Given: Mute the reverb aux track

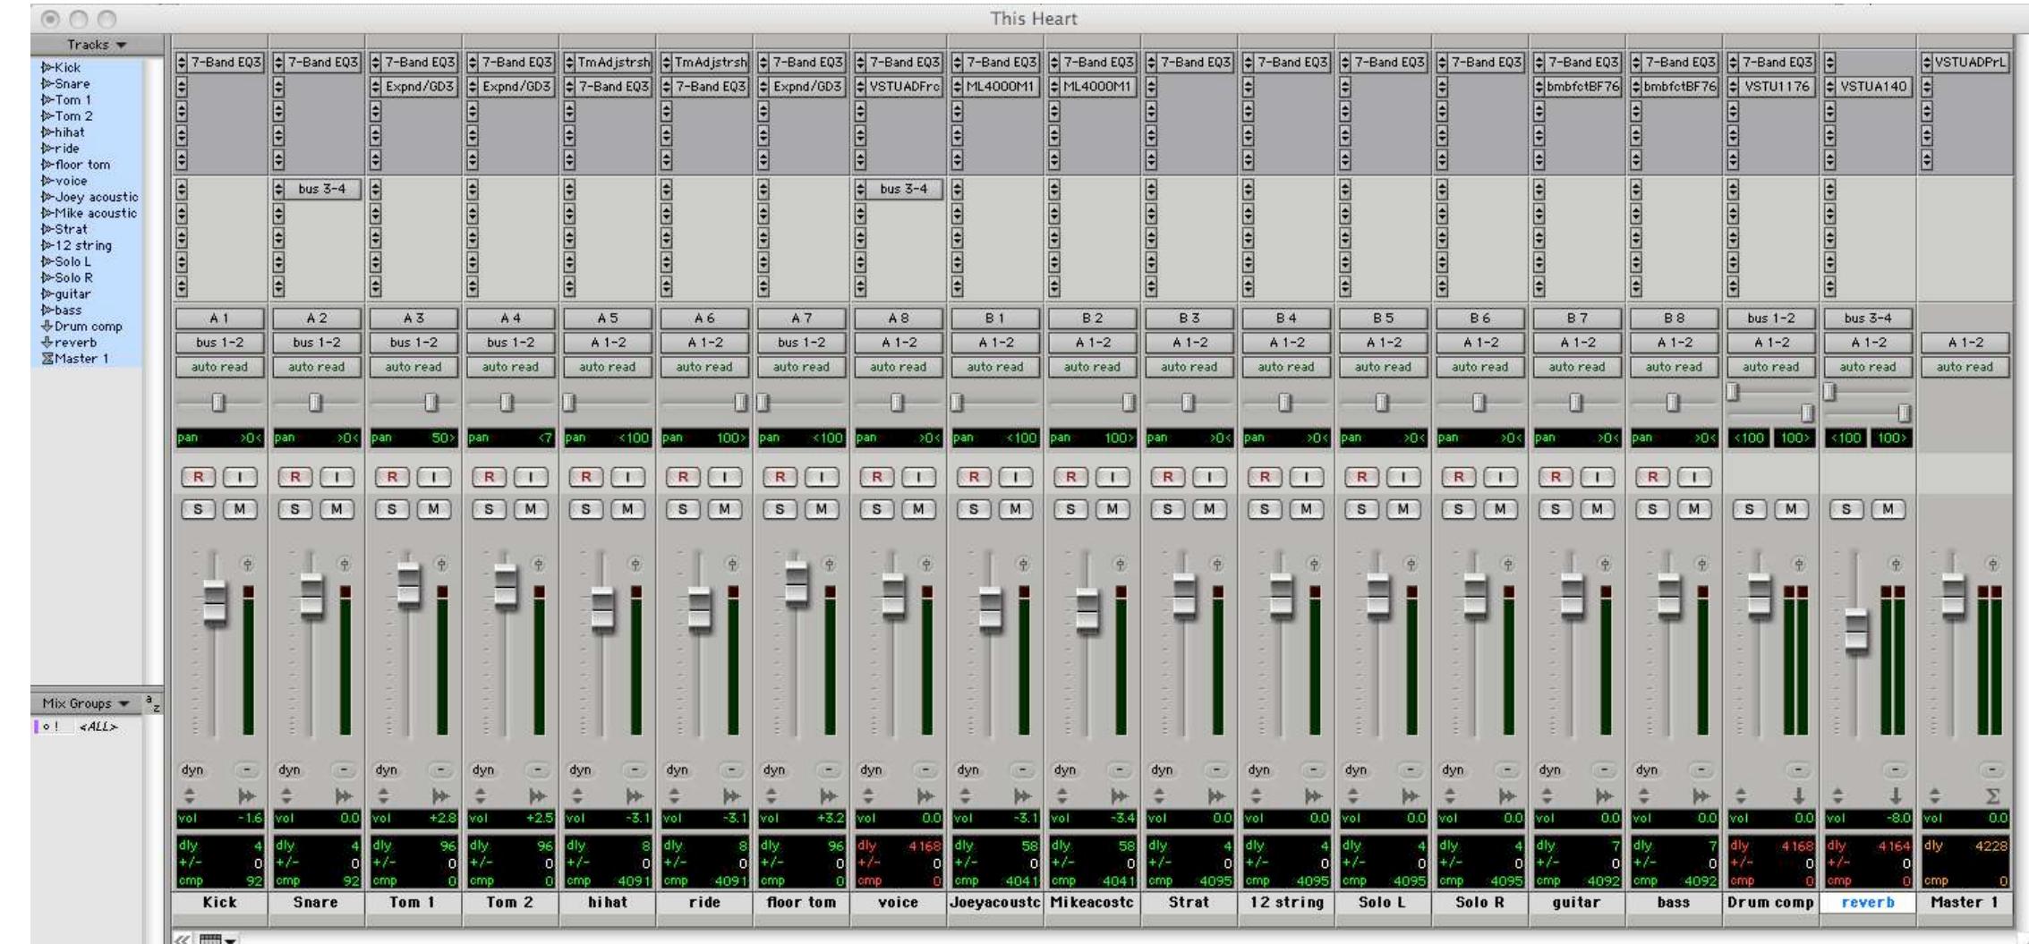Looking at the screenshot, I should click(x=1888, y=509).
